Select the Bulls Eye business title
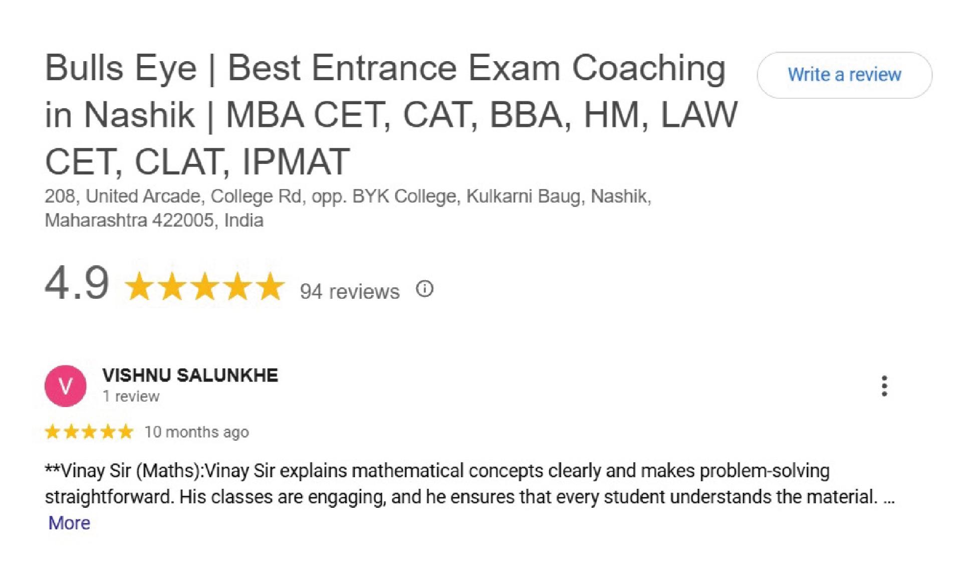 (x=391, y=115)
